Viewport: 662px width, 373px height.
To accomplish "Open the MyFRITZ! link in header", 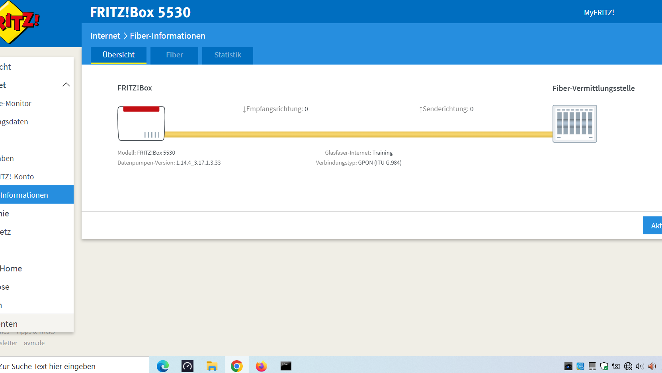I will pos(599,13).
